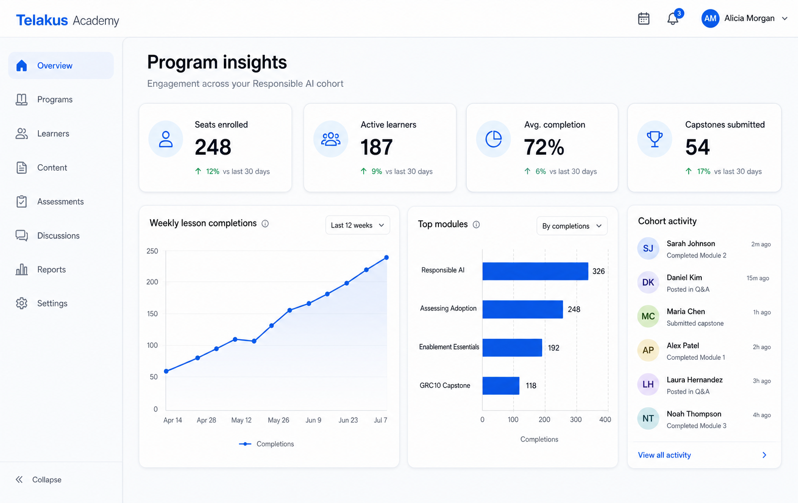Click the NT avatar for Noah Thompson
This screenshot has width=798, height=503.
(648, 418)
